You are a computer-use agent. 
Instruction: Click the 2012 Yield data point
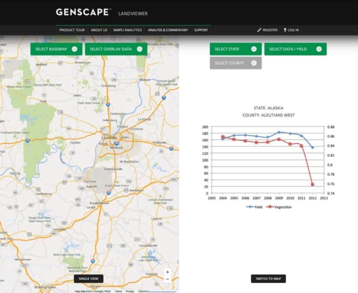point(313,147)
